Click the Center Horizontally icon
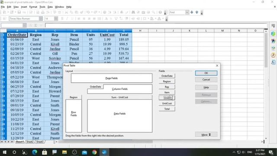The height and width of the screenshot is (156, 277). point(84,19)
